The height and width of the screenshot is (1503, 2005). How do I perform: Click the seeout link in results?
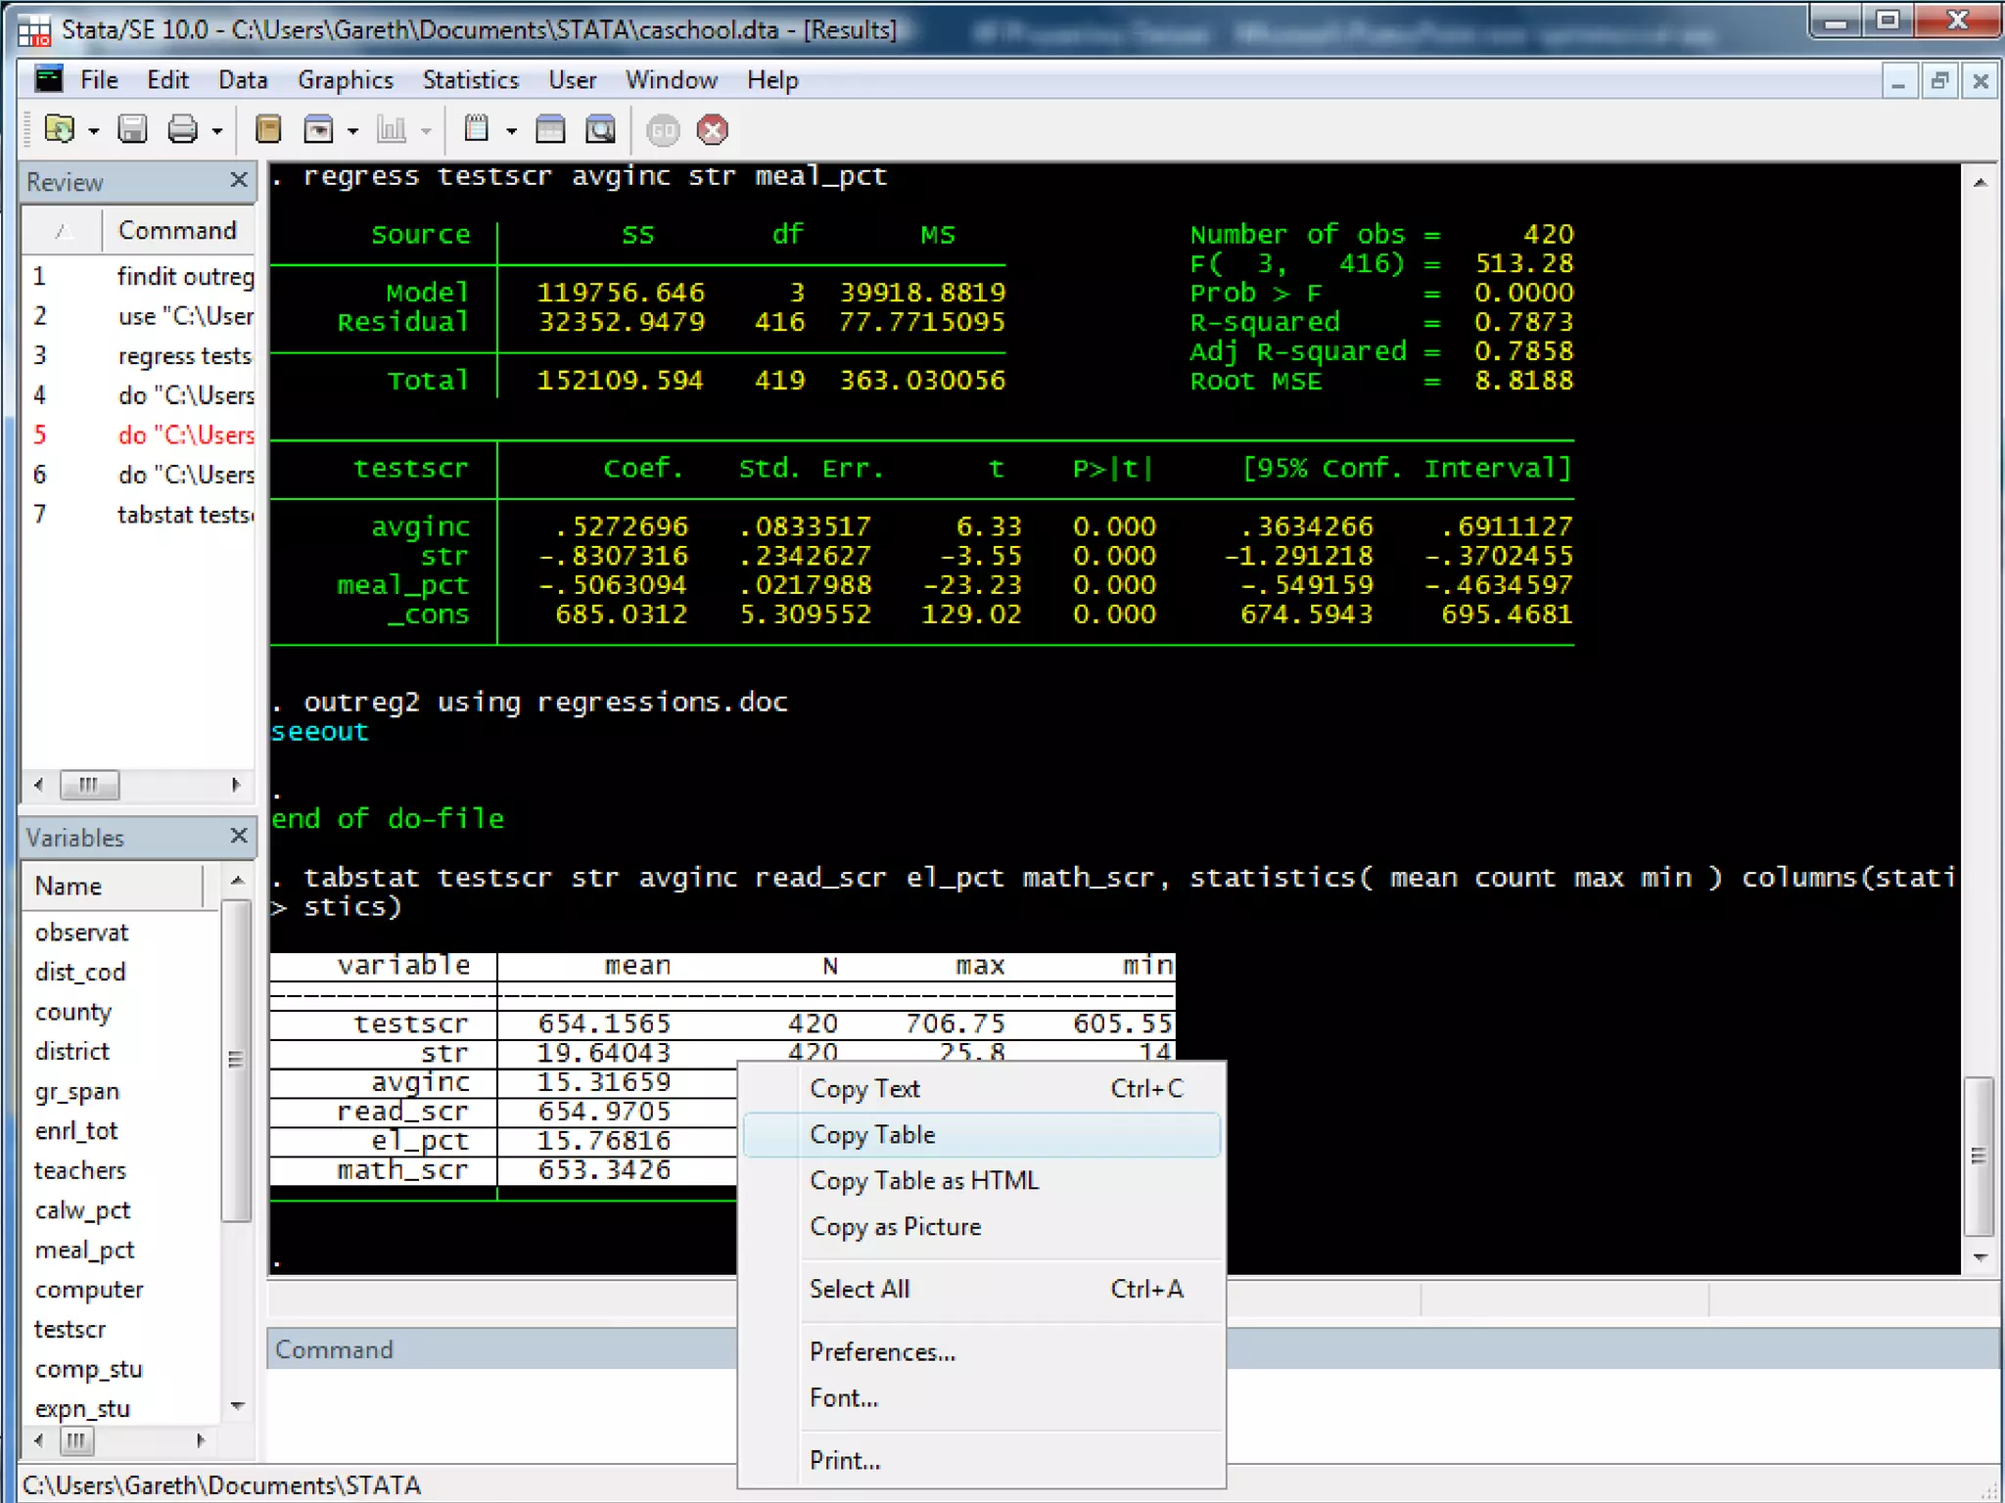click(x=319, y=732)
